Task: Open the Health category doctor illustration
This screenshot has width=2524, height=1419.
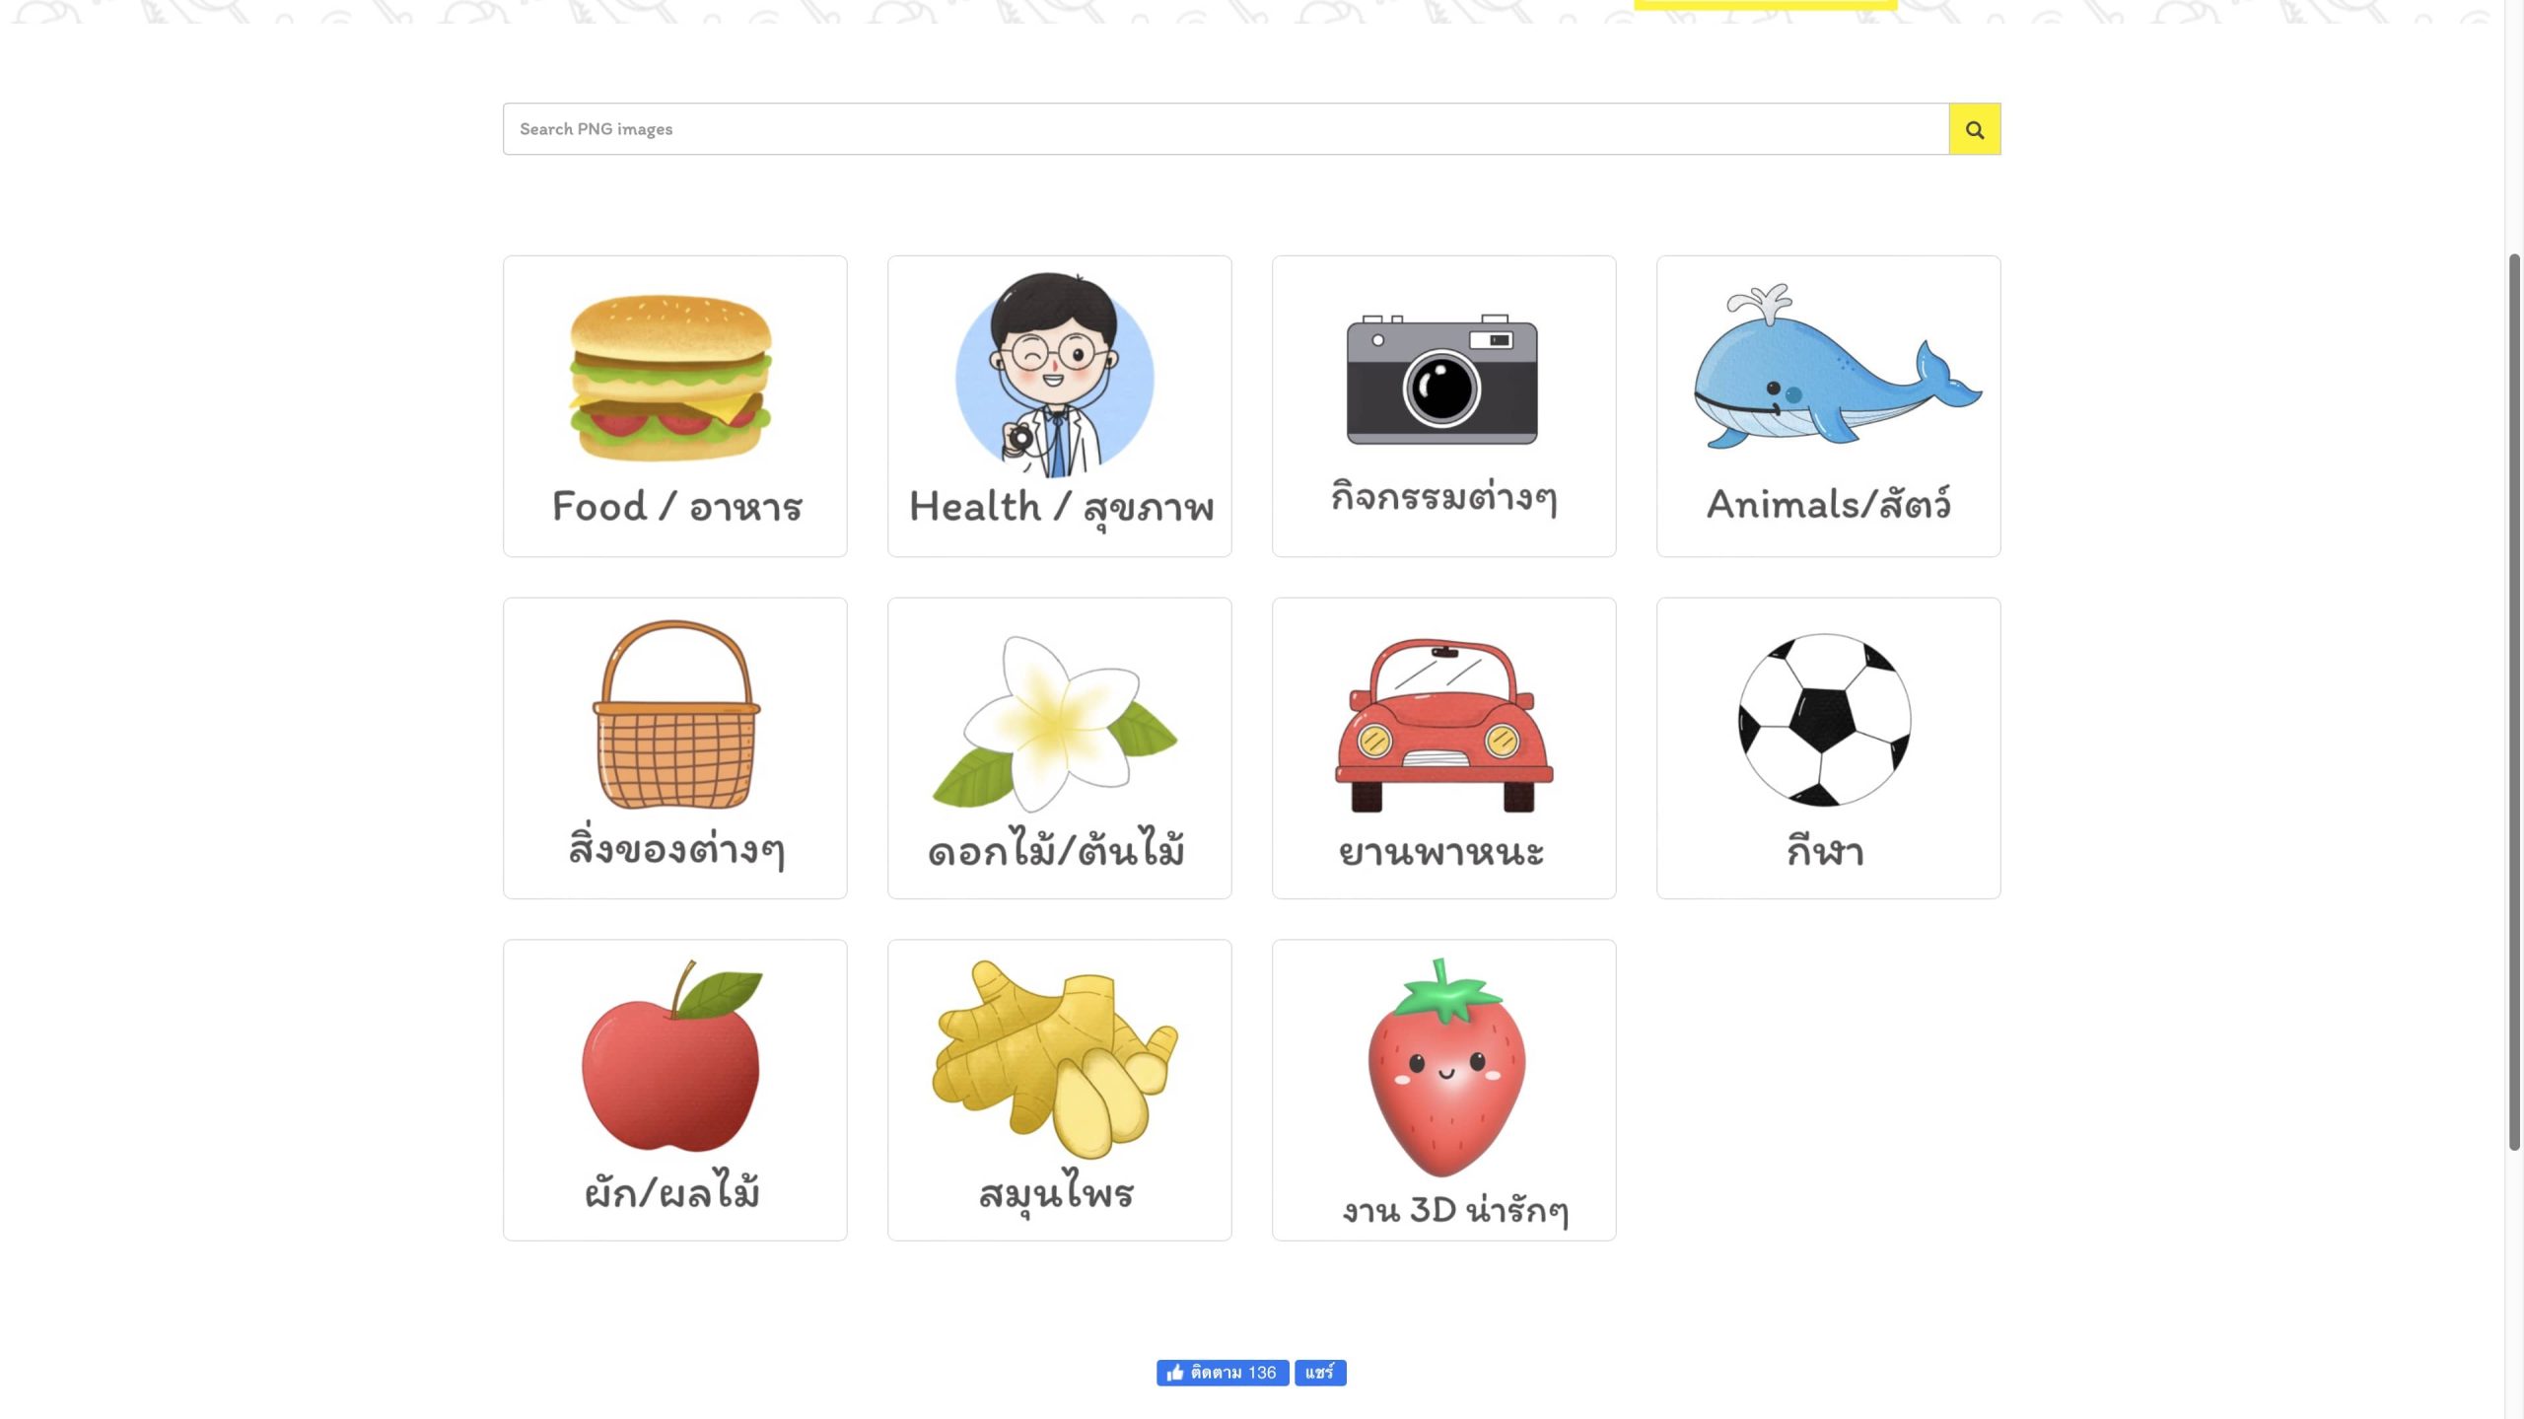Action: pos(1055,375)
